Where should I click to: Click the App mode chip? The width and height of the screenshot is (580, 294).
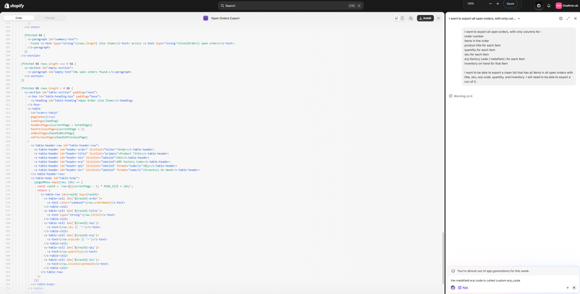[463, 288]
